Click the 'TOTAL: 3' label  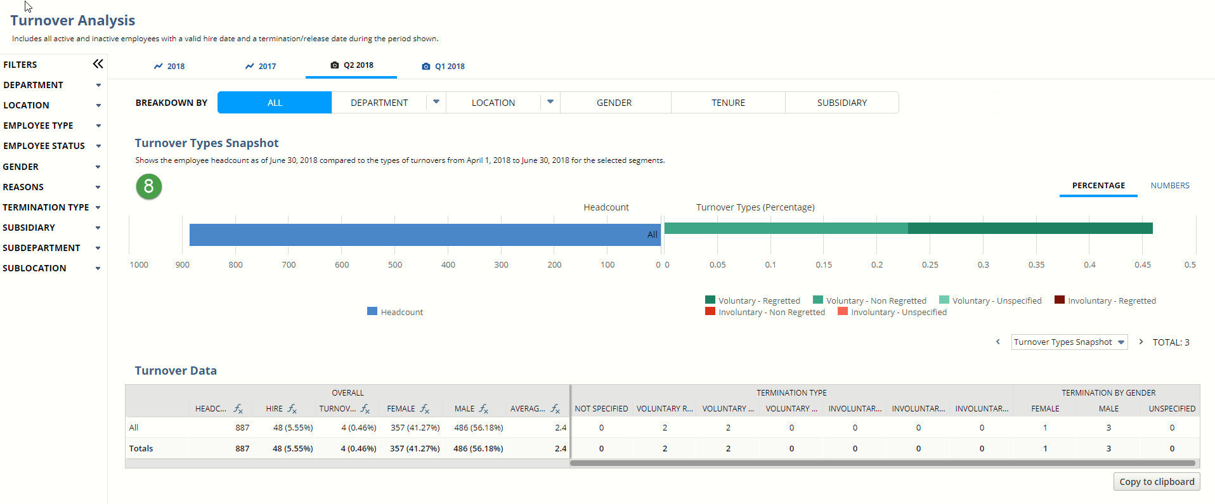pos(1171,342)
